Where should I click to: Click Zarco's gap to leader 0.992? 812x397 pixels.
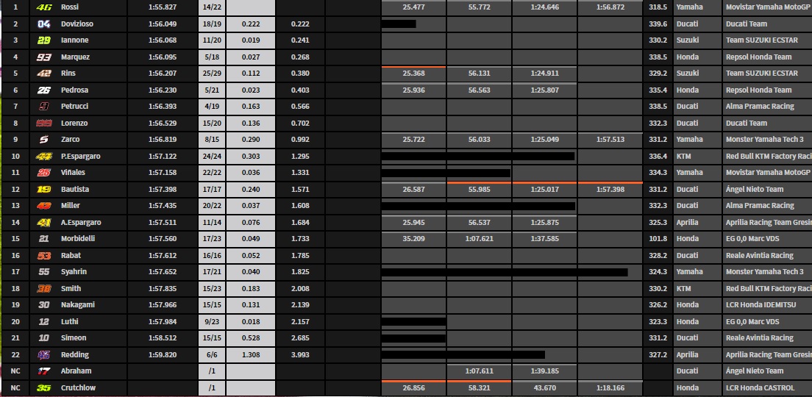[300, 140]
